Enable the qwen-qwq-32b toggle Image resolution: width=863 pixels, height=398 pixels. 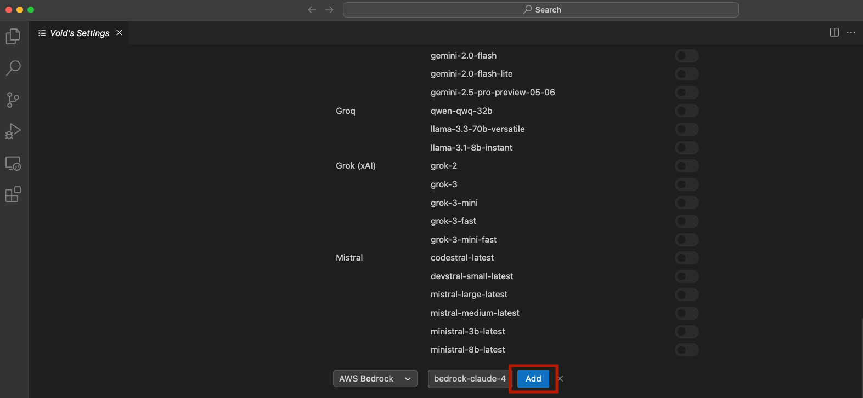click(x=686, y=111)
